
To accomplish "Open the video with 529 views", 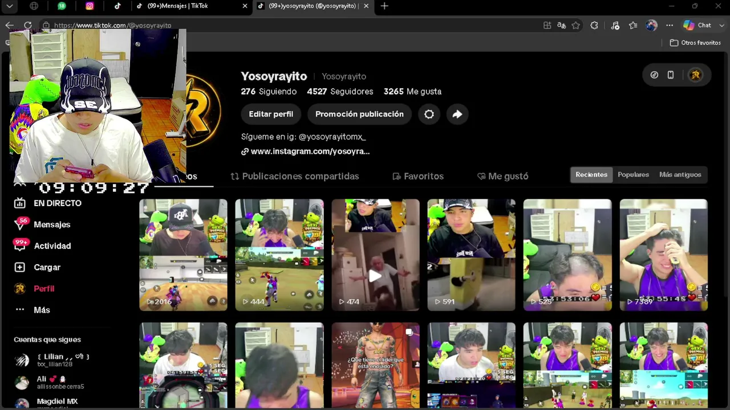I will coord(567,255).
